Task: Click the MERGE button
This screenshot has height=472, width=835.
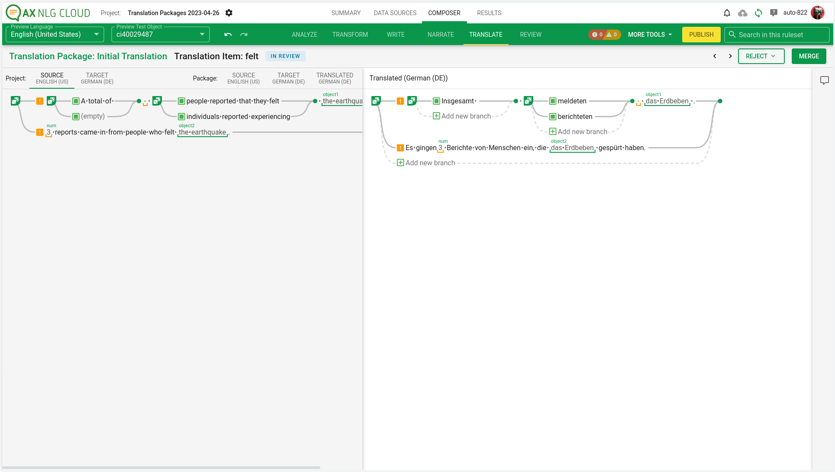Action: [x=809, y=56]
